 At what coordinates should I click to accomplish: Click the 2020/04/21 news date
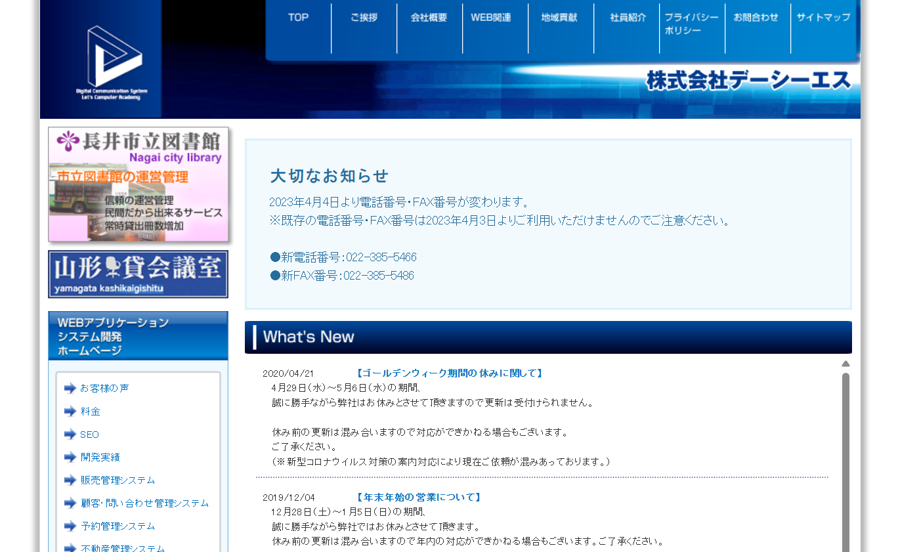coord(288,373)
